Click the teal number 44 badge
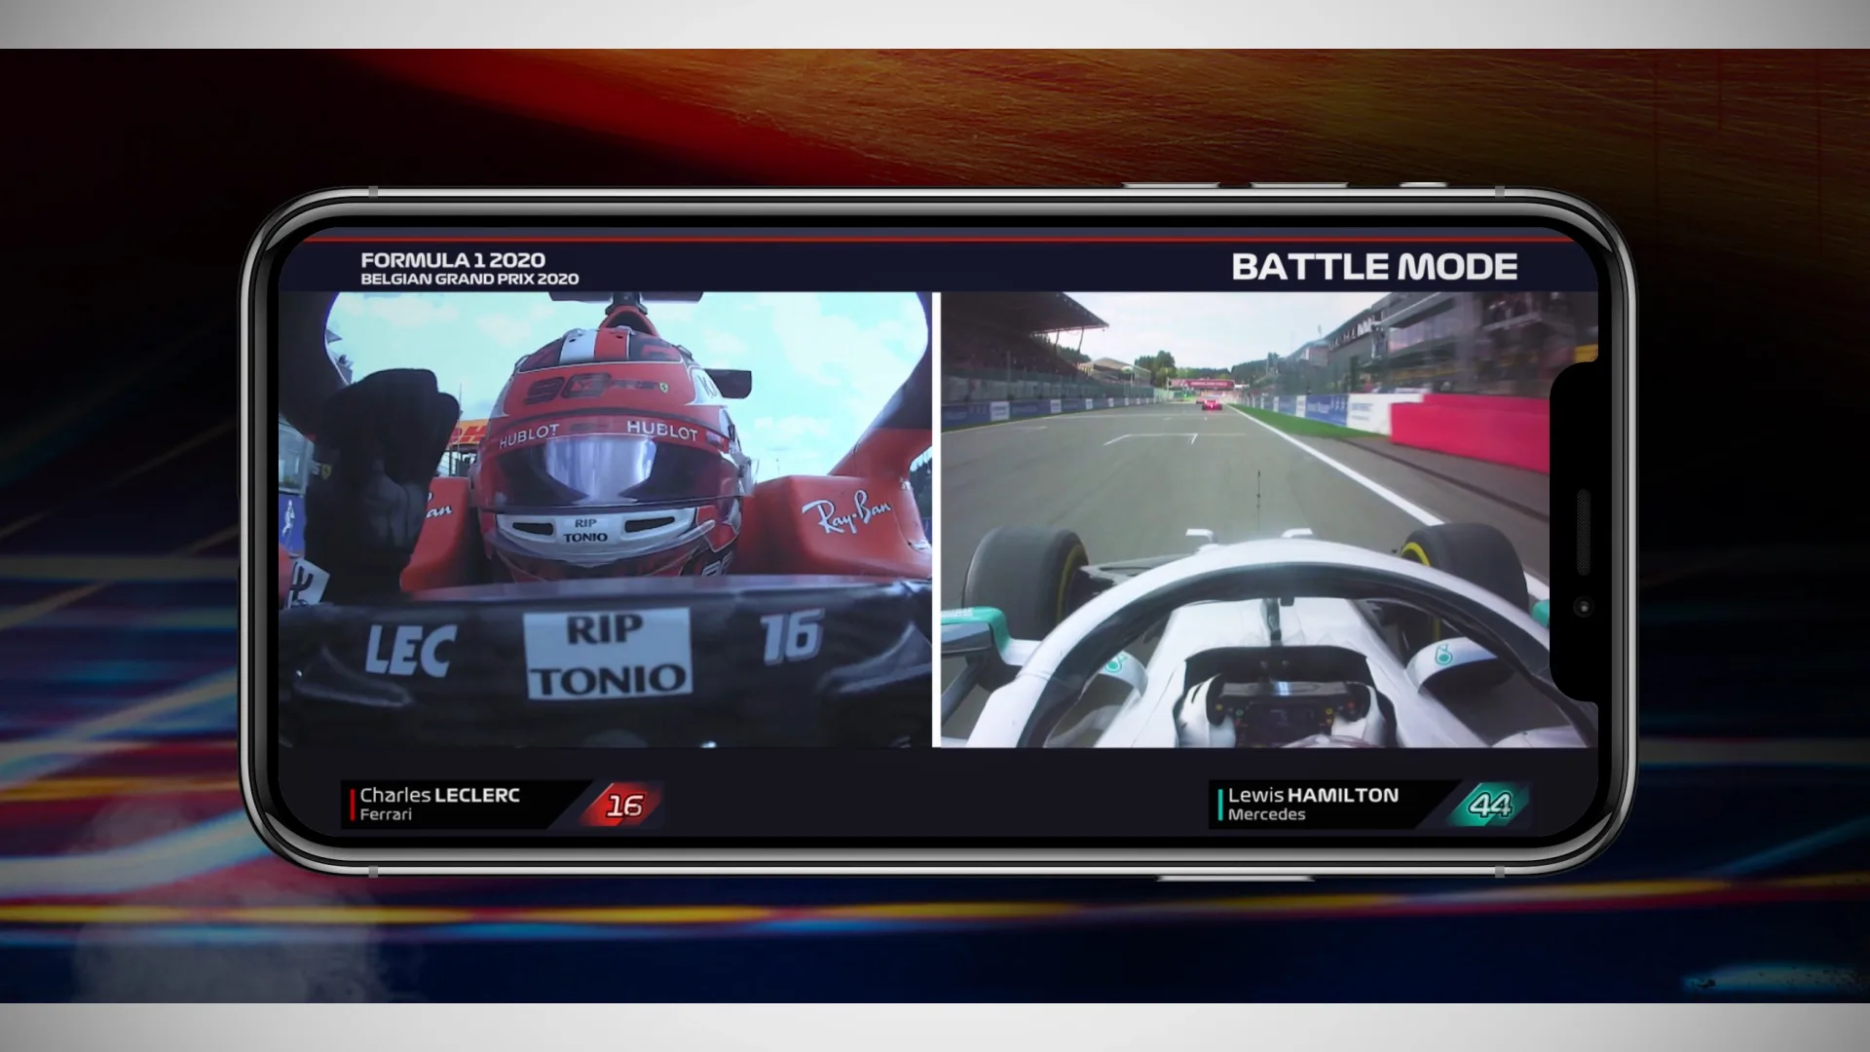 (1489, 806)
